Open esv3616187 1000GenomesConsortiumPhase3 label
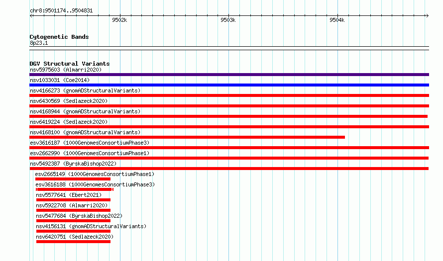The image size is (443, 261). [x=90, y=143]
